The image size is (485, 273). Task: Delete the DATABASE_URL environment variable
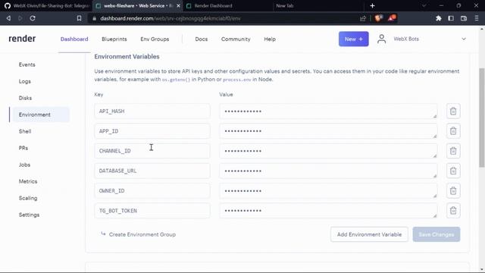(453, 171)
